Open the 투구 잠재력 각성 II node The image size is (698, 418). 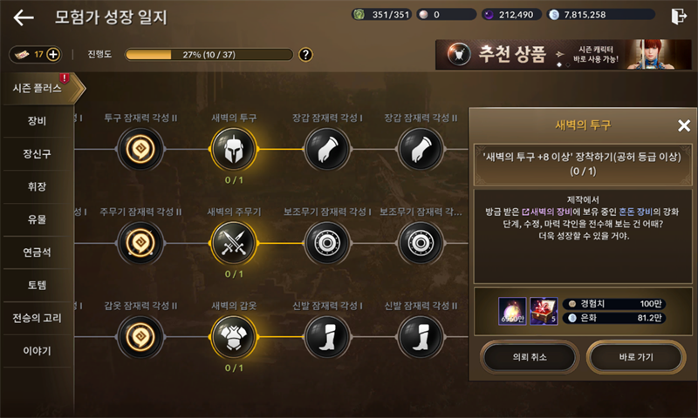(x=140, y=149)
